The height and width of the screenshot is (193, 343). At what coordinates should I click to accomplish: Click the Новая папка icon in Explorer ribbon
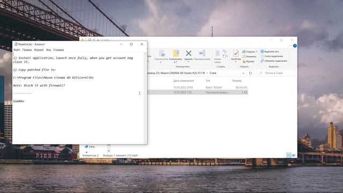coord(218,54)
